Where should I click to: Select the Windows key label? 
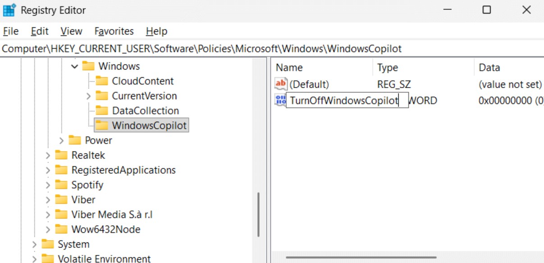119,66
